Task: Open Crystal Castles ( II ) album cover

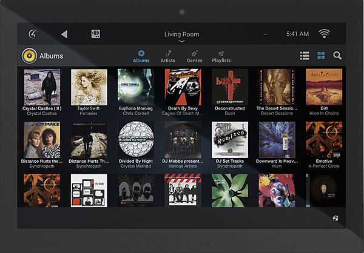Action: [x=42, y=87]
